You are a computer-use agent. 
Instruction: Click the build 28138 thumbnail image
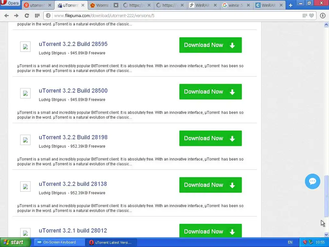(25, 187)
